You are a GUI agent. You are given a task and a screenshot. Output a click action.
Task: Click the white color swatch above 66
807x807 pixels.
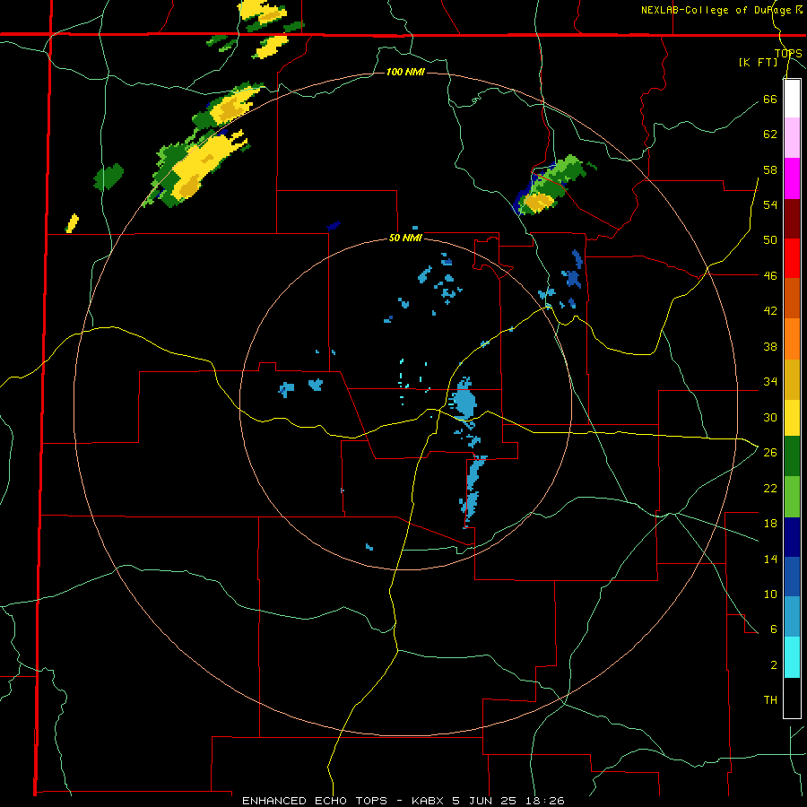[792, 99]
